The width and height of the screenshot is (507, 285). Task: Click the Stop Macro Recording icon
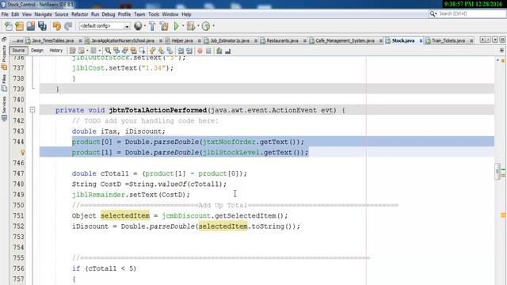(x=208, y=51)
